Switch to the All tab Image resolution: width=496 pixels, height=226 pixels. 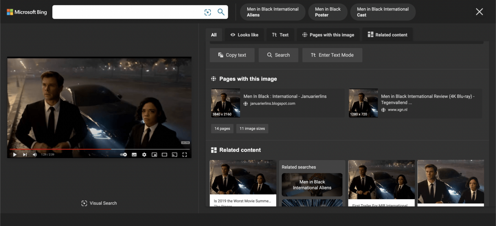[214, 35]
